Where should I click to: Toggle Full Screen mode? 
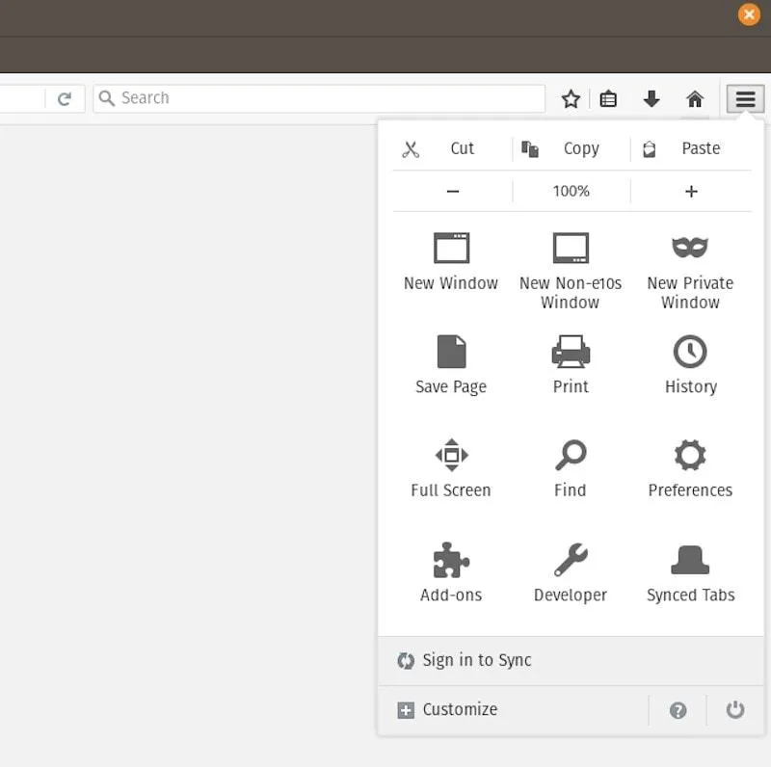[x=450, y=466]
